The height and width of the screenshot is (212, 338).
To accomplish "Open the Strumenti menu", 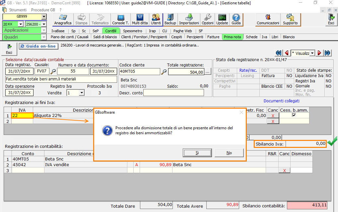I will pos(18,10).
